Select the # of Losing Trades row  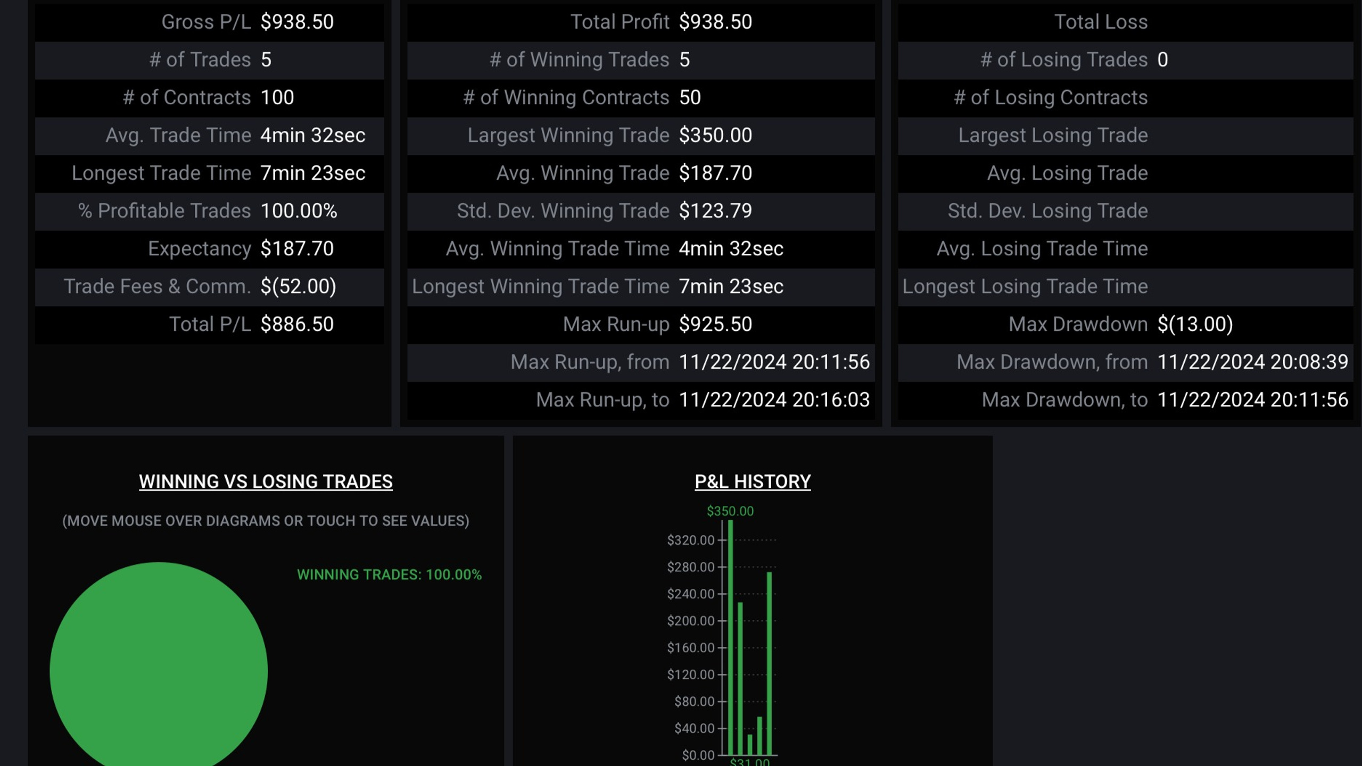tap(1125, 60)
